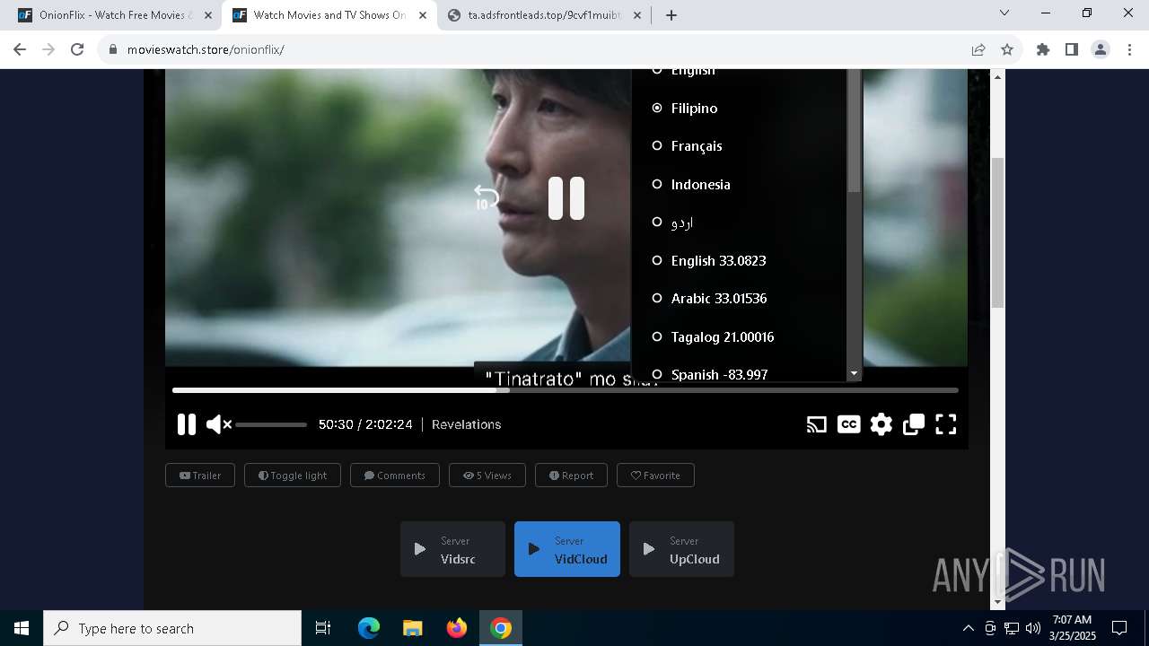Open Chromecast cast icon in player

pyautogui.click(x=816, y=424)
